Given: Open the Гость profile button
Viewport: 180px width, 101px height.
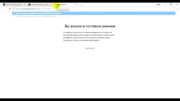Looking at the screenshot, I should click(158, 4).
